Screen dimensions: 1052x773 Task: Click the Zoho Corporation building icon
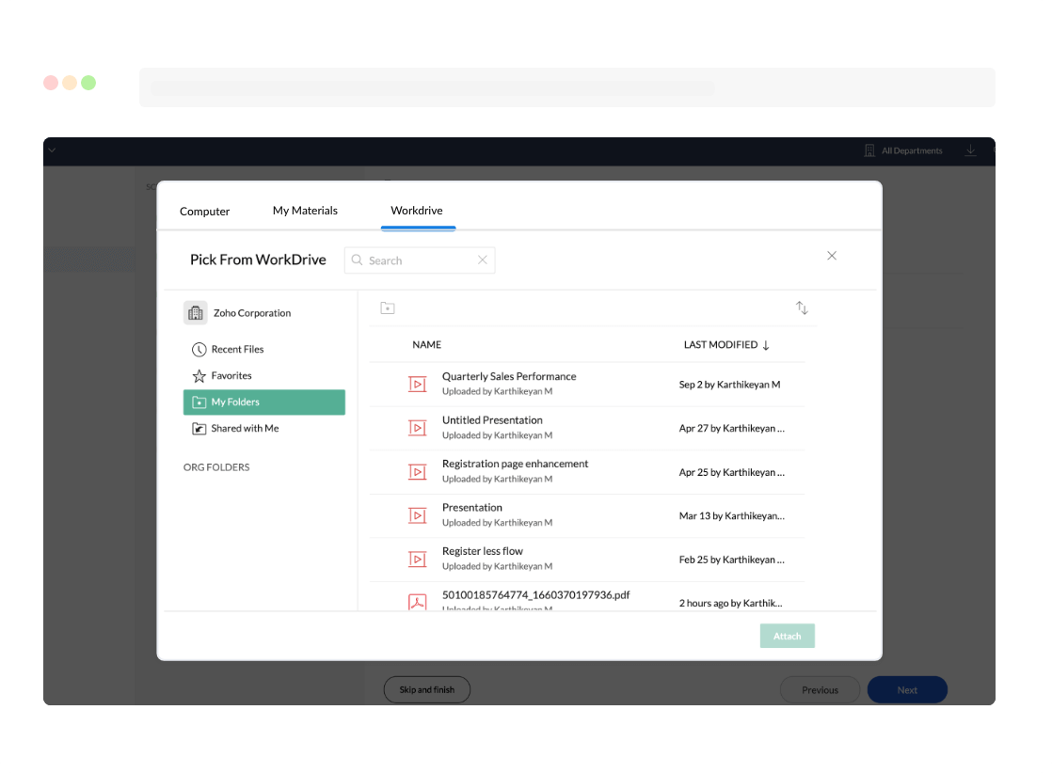(x=195, y=313)
